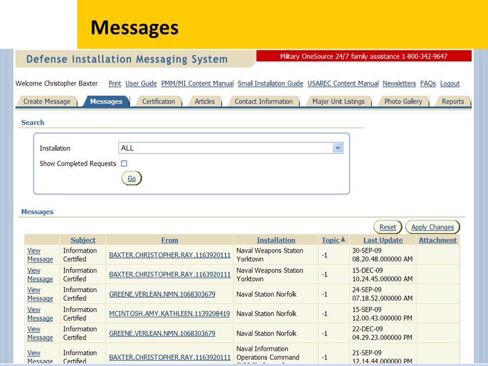Open the Contact Information tab

(263, 102)
